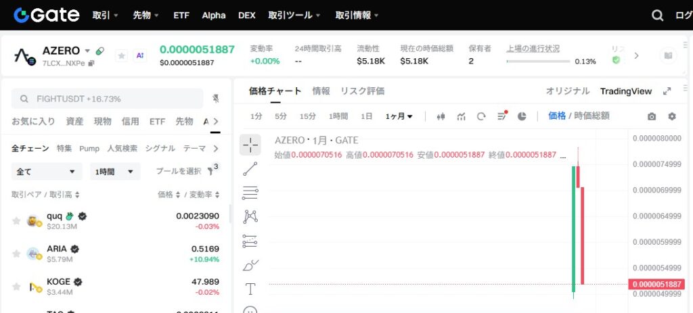Sort by 取引ペア / 取引高 column

tap(45, 195)
